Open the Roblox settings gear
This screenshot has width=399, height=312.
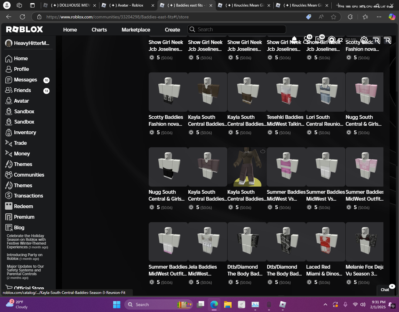click(364, 40)
